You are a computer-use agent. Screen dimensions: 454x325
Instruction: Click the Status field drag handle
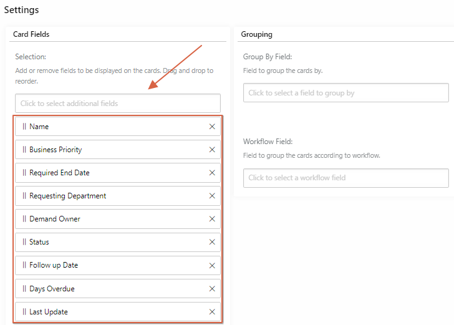pyautogui.click(x=24, y=242)
